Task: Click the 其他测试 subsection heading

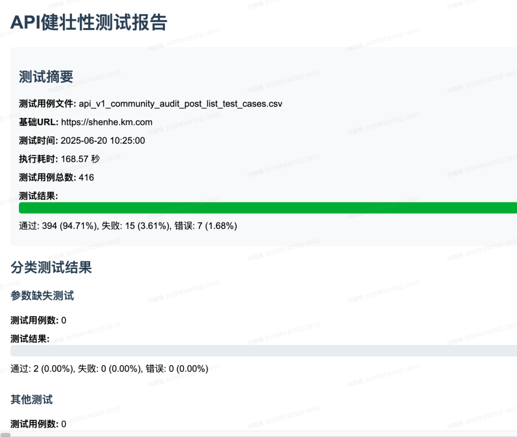Action: coord(31,399)
